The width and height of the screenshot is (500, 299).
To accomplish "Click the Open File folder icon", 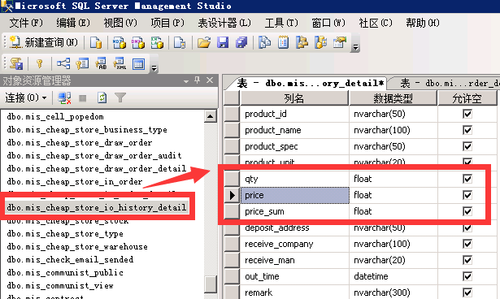I will pyautogui.click(x=204, y=42).
